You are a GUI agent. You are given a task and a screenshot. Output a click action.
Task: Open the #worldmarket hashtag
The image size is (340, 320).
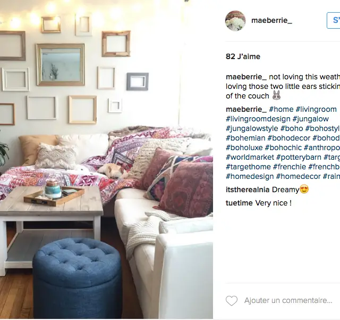250,157
